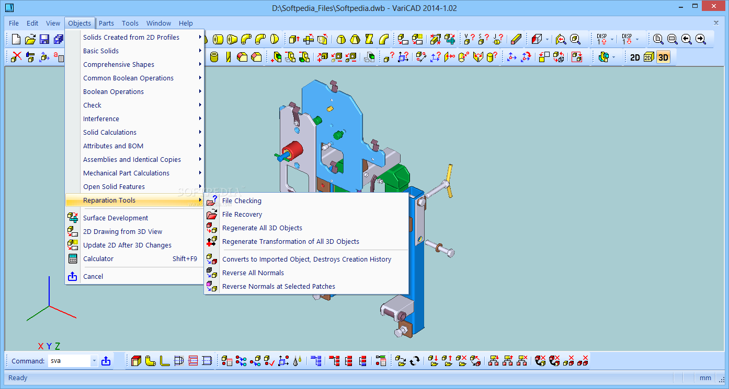The image size is (729, 389).
Task: Select Regenerate All 3D Objects
Action: 306,228
